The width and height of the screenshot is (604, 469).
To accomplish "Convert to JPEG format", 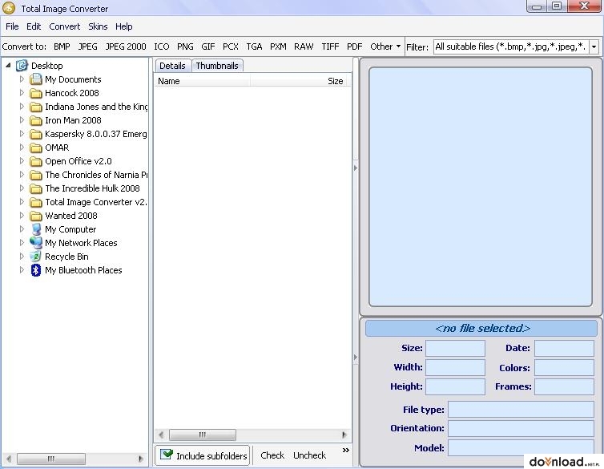I will tap(88, 46).
